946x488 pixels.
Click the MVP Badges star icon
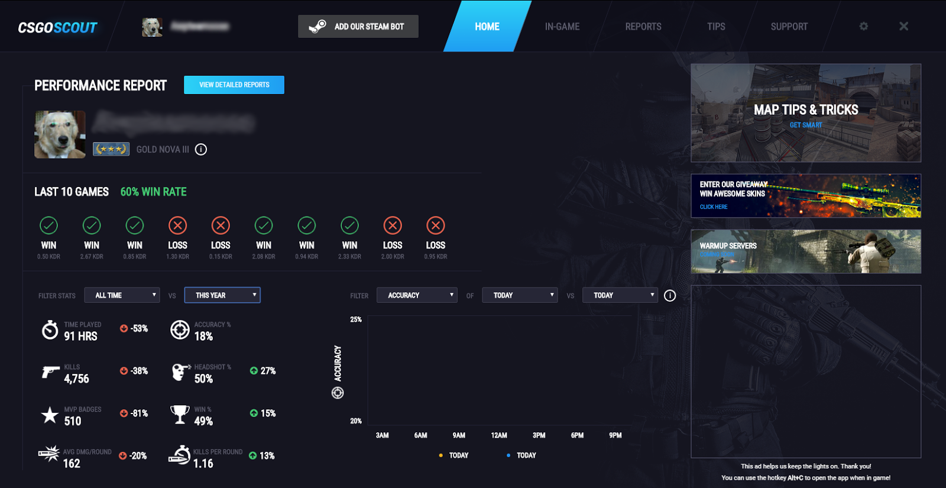(x=50, y=415)
